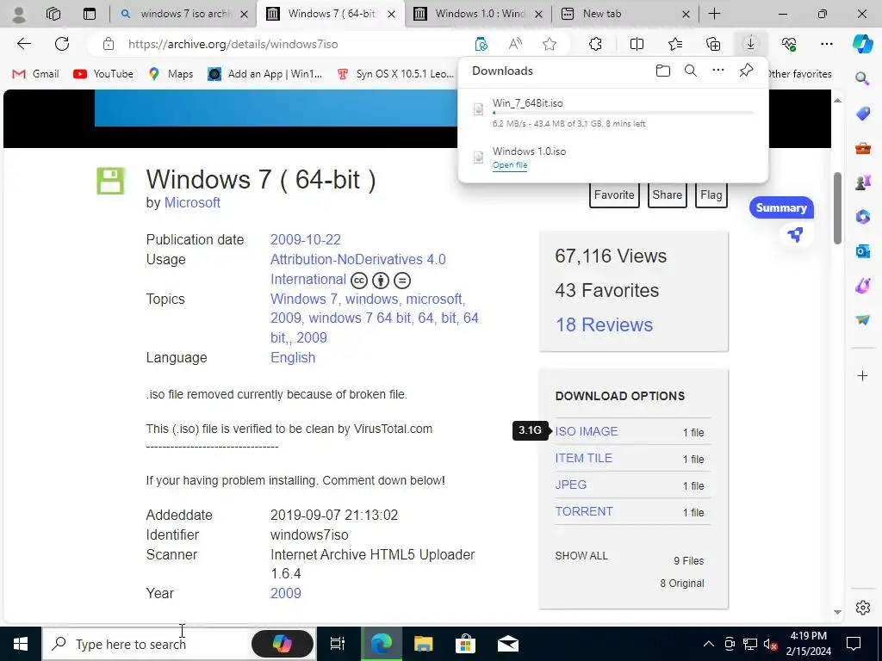882x661 pixels.
Task: Open sidebar settings gear icon
Action: [x=862, y=608]
